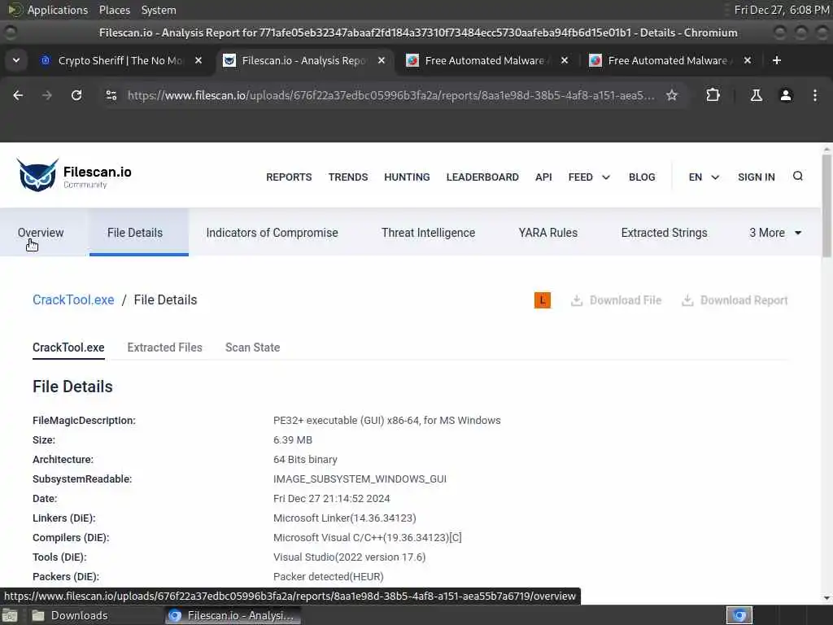Open YARA Rules tab
Viewport: 833px width, 625px height.
pos(547,232)
